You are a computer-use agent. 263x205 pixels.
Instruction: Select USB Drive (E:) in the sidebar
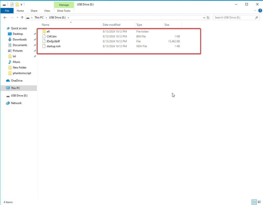click(19, 95)
